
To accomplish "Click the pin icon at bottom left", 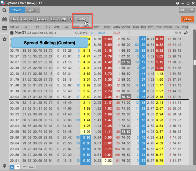I will pos(4,166).
